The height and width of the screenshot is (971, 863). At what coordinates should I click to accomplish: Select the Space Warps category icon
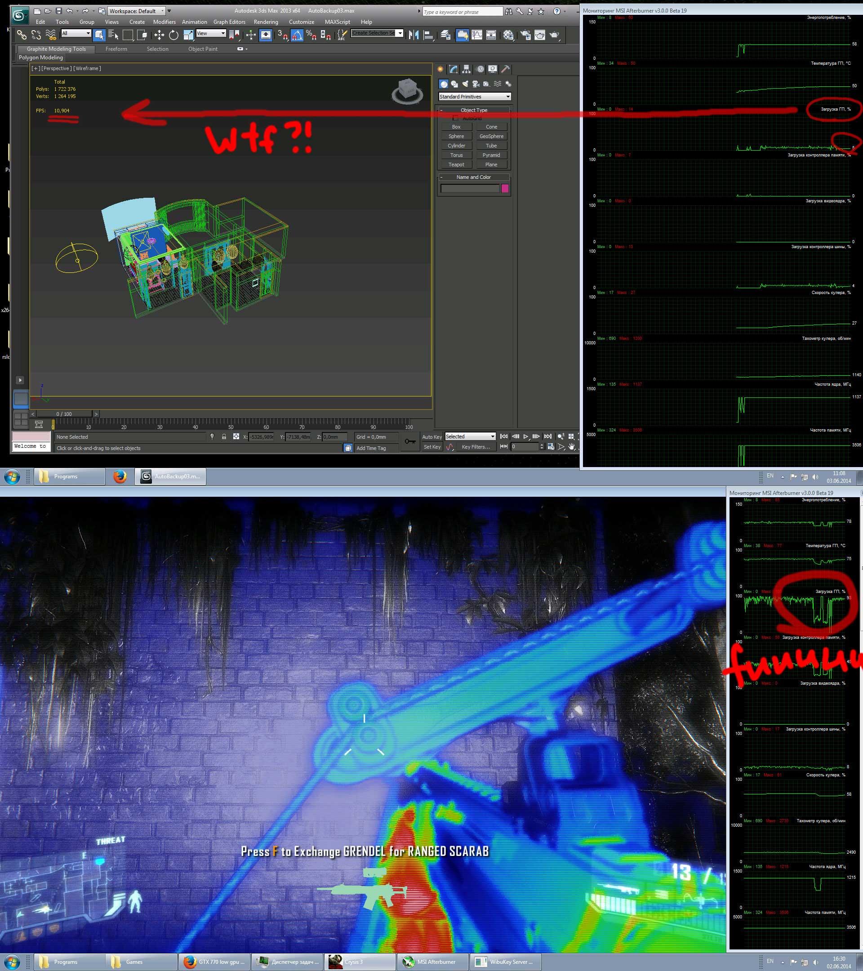pyautogui.click(x=497, y=84)
